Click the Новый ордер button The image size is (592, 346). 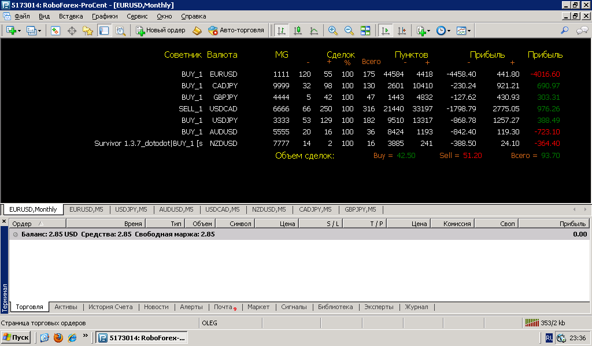(161, 31)
